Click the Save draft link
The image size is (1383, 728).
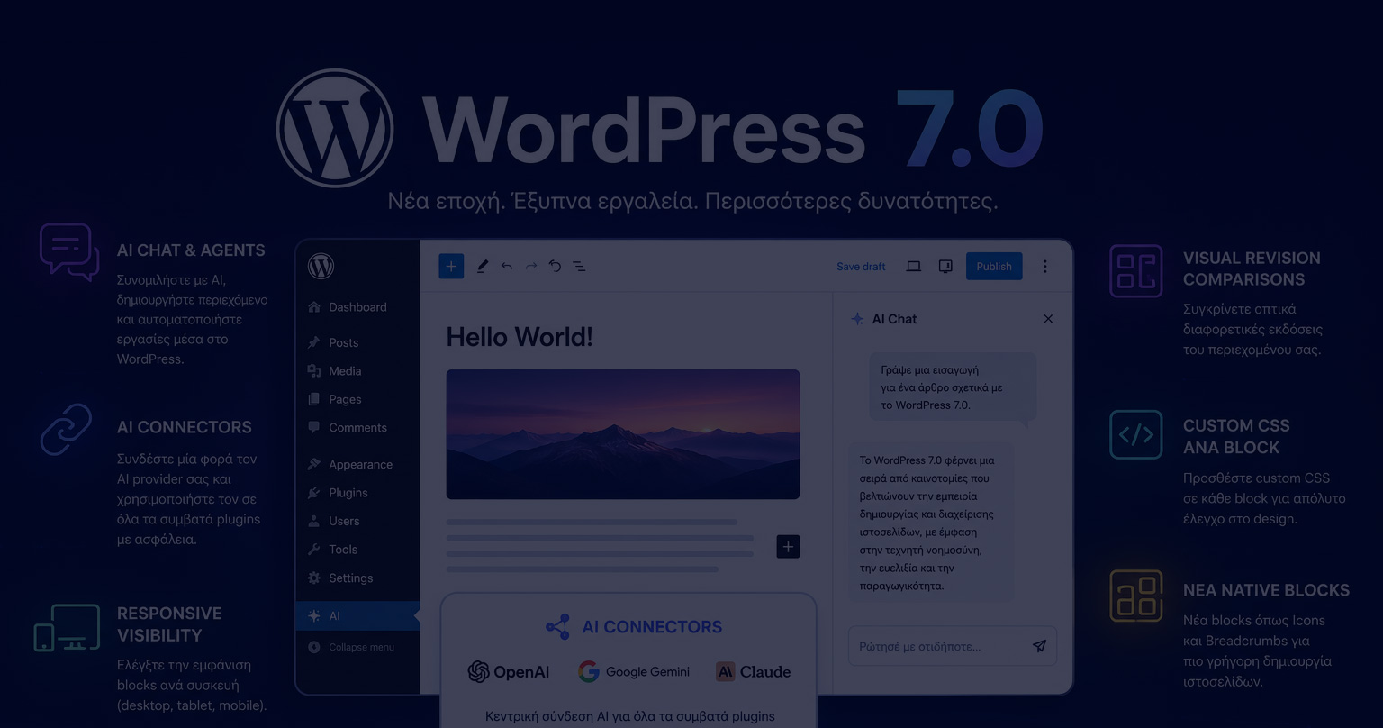[861, 267]
